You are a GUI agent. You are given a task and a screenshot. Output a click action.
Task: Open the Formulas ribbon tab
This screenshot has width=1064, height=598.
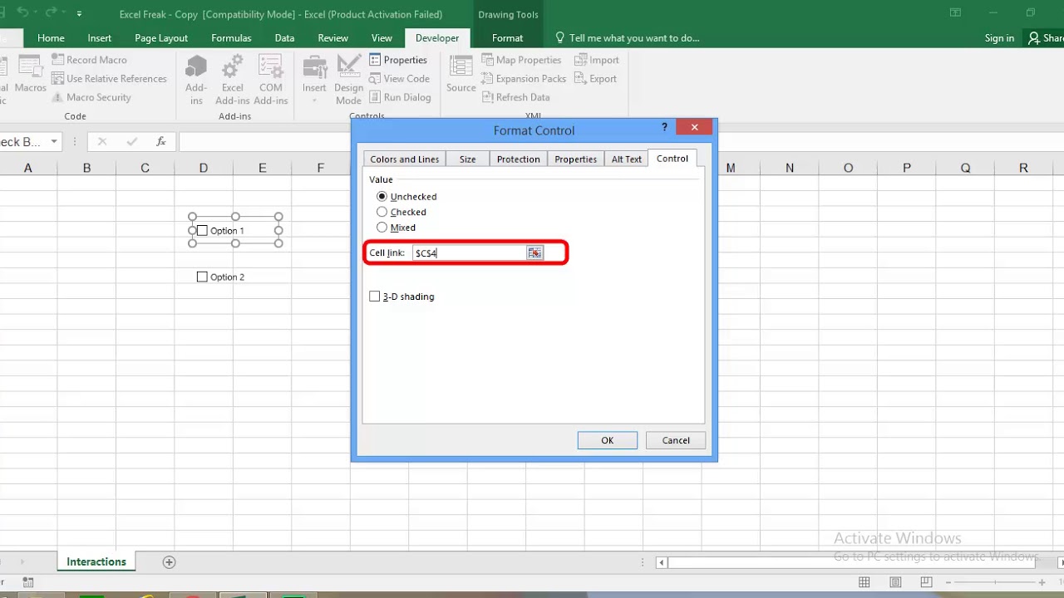tap(231, 38)
